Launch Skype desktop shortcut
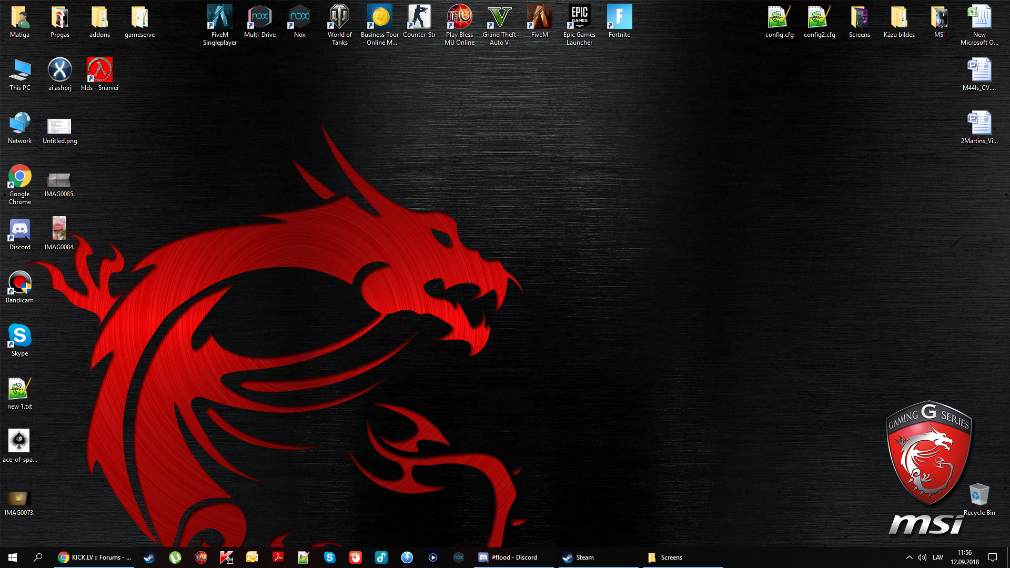This screenshot has height=568, width=1010. pos(19,340)
